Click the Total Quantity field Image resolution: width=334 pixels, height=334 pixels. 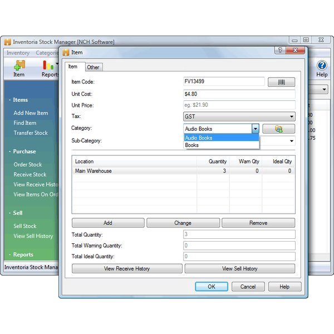tap(239, 234)
